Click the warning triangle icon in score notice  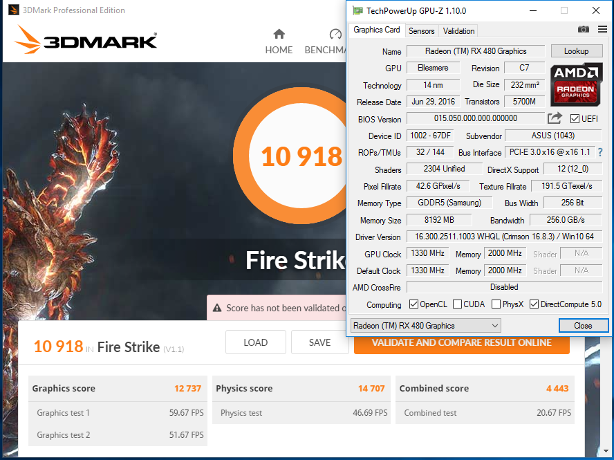(x=217, y=308)
